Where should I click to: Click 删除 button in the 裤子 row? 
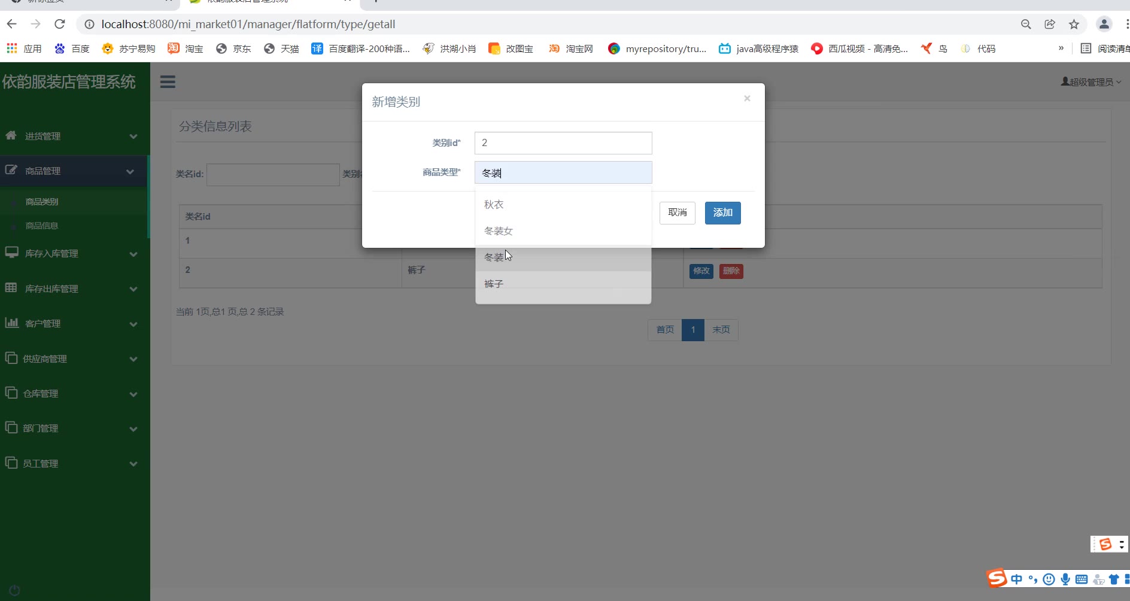pyautogui.click(x=731, y=271)
